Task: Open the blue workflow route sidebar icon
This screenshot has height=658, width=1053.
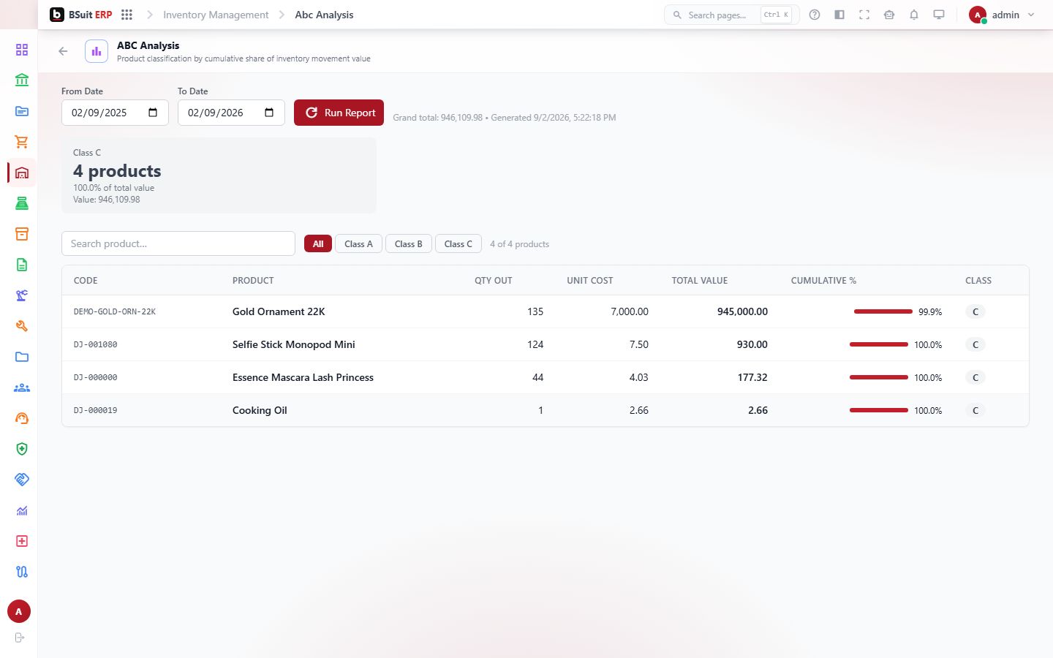Action: [x=22, y=572]
